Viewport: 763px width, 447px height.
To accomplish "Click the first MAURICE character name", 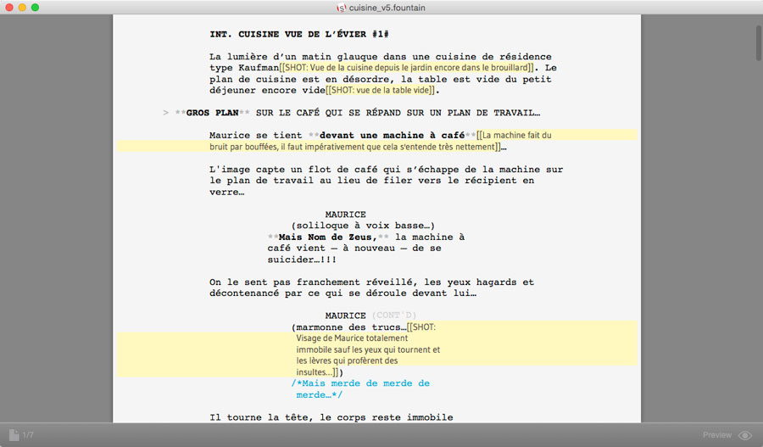I will pyautogui.click(x=346, y=215).
